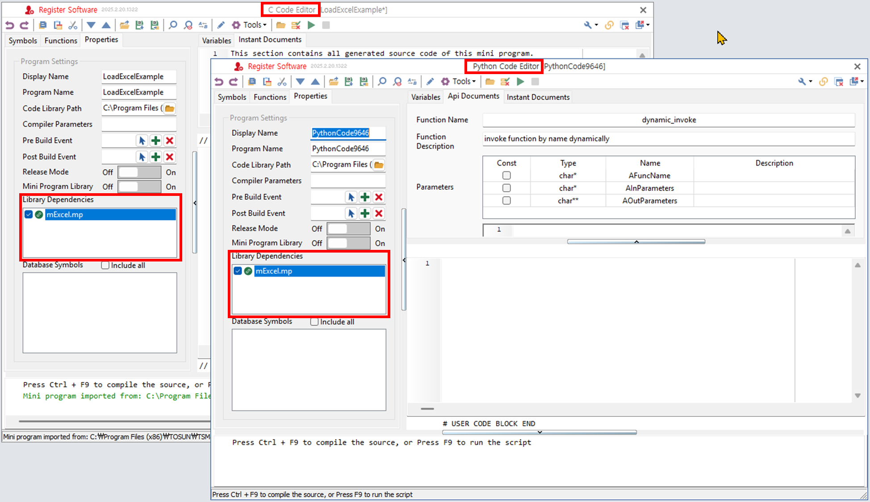The image size is (870, 502).
Task: Toggle the Mini Program Library slider in the C Code Editor
Action: (139, 187)
